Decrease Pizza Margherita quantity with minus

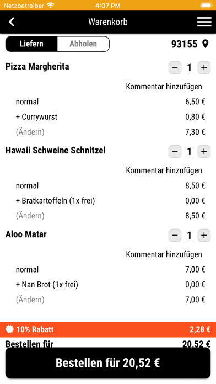tap(175, 67)
